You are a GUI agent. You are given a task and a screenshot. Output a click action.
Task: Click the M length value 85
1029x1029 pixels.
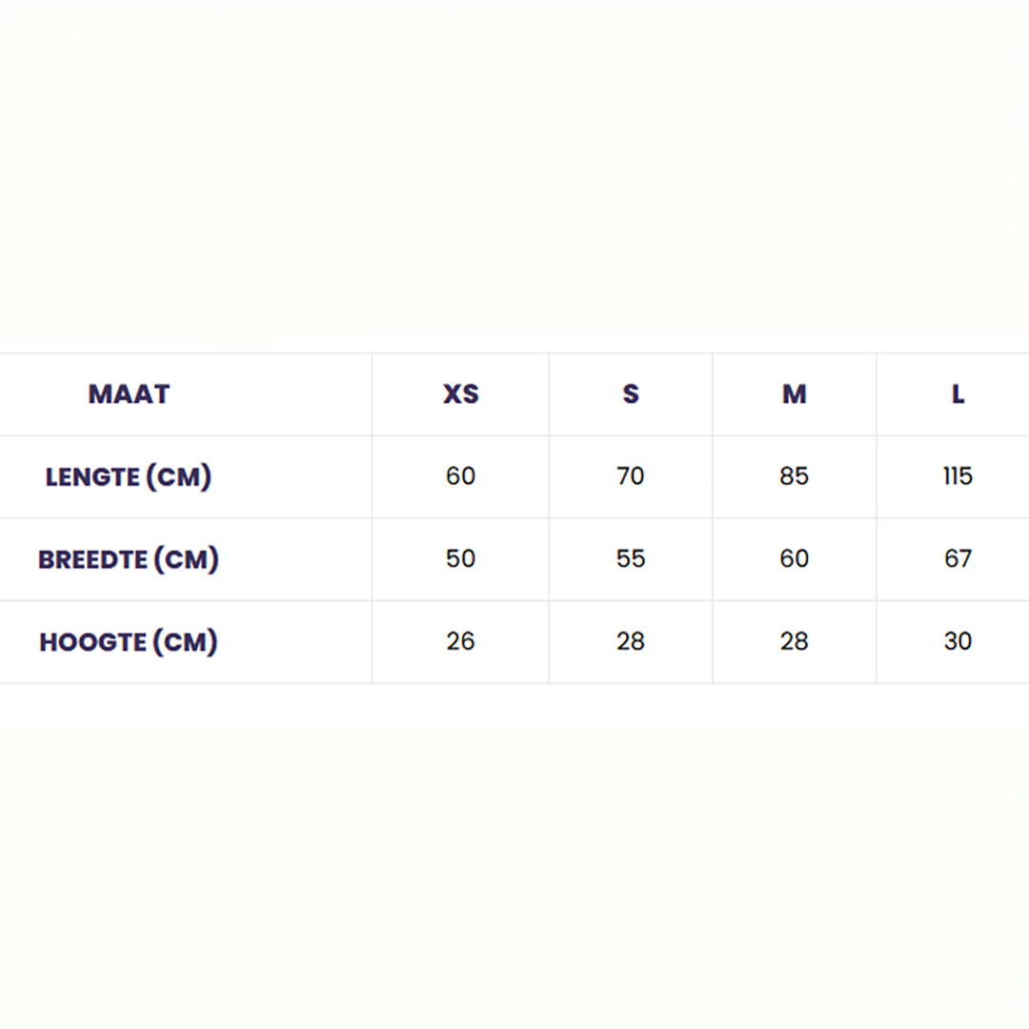point(795,476)
